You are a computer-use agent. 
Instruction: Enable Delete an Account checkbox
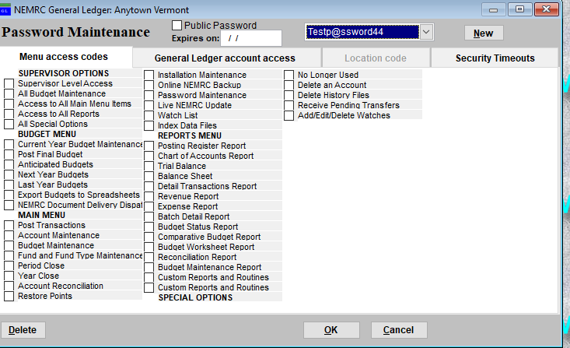tap(289, 85)
